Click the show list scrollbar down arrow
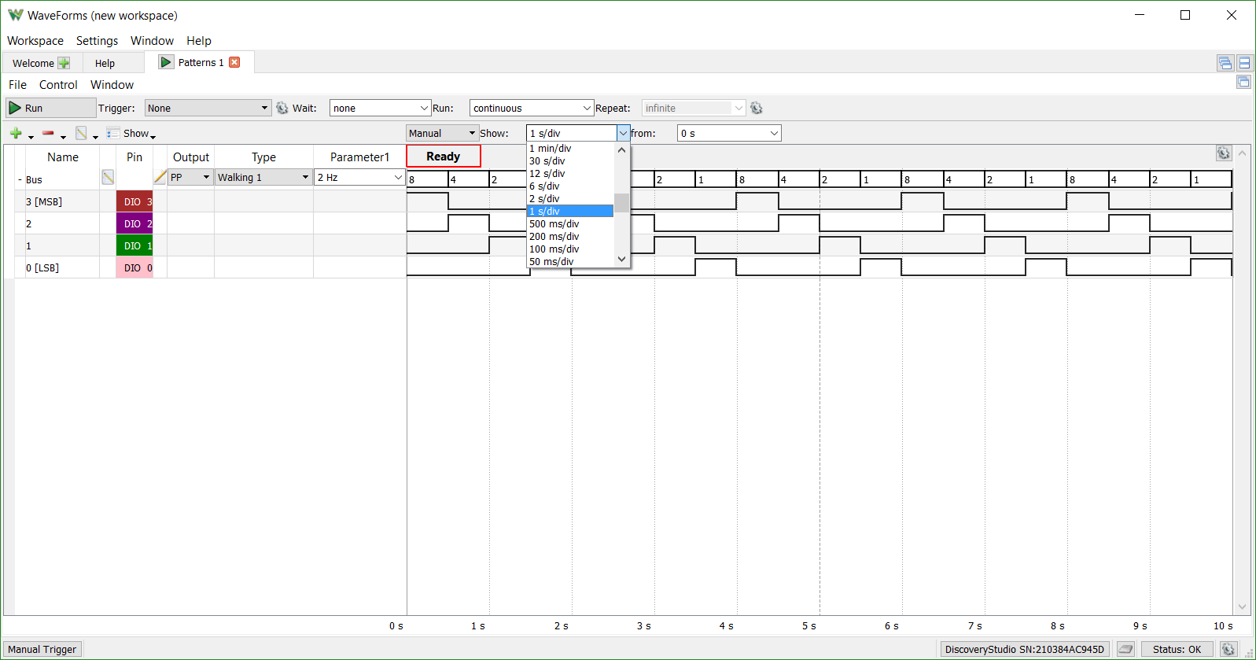The image size is (1256, 660). click(x=622, y=259)
